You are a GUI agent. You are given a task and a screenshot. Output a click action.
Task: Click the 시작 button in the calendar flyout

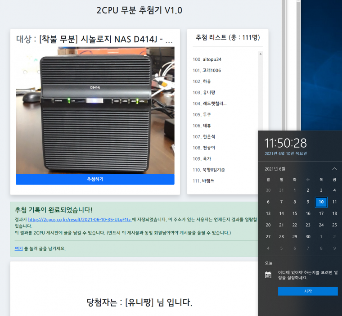pyautogui.click(x=308, y=291)
